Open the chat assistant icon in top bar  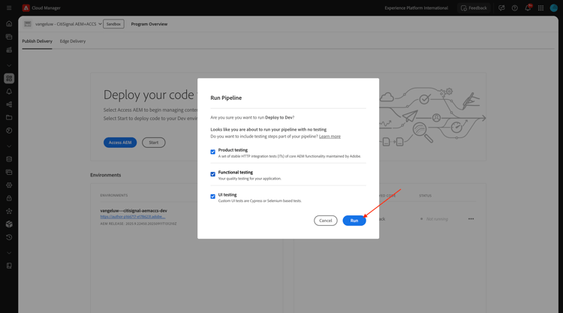coord(501,8)
